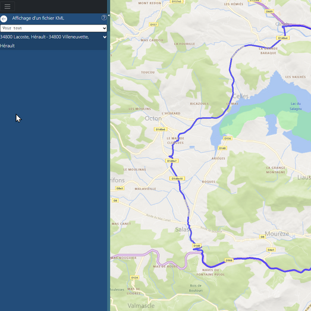
Task: Click the Celles village label
Action: point(240,96)
